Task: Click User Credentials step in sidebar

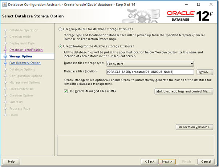Action: click(21, 89)
